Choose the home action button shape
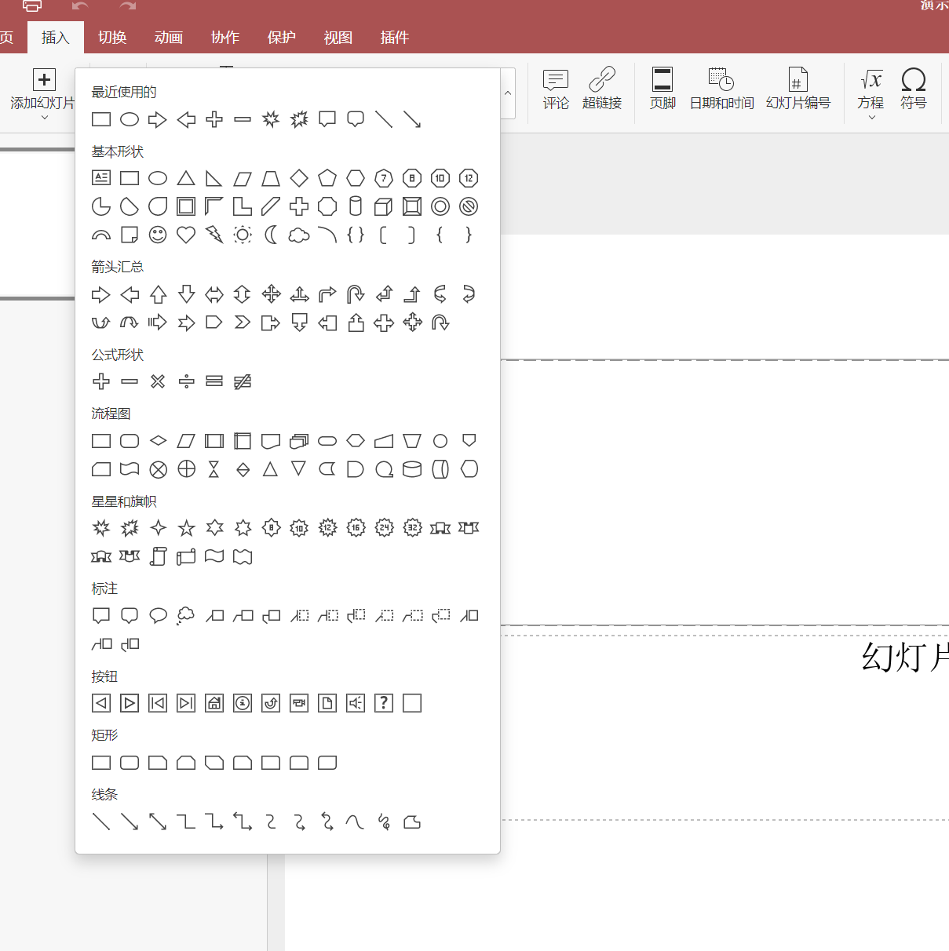This screenshot has width=949, height=951. pos(214,703)
